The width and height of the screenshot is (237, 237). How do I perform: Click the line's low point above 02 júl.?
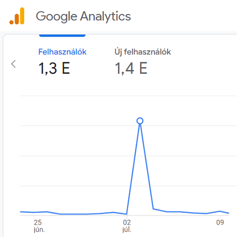pyautogui.click(x=127, y=214)
